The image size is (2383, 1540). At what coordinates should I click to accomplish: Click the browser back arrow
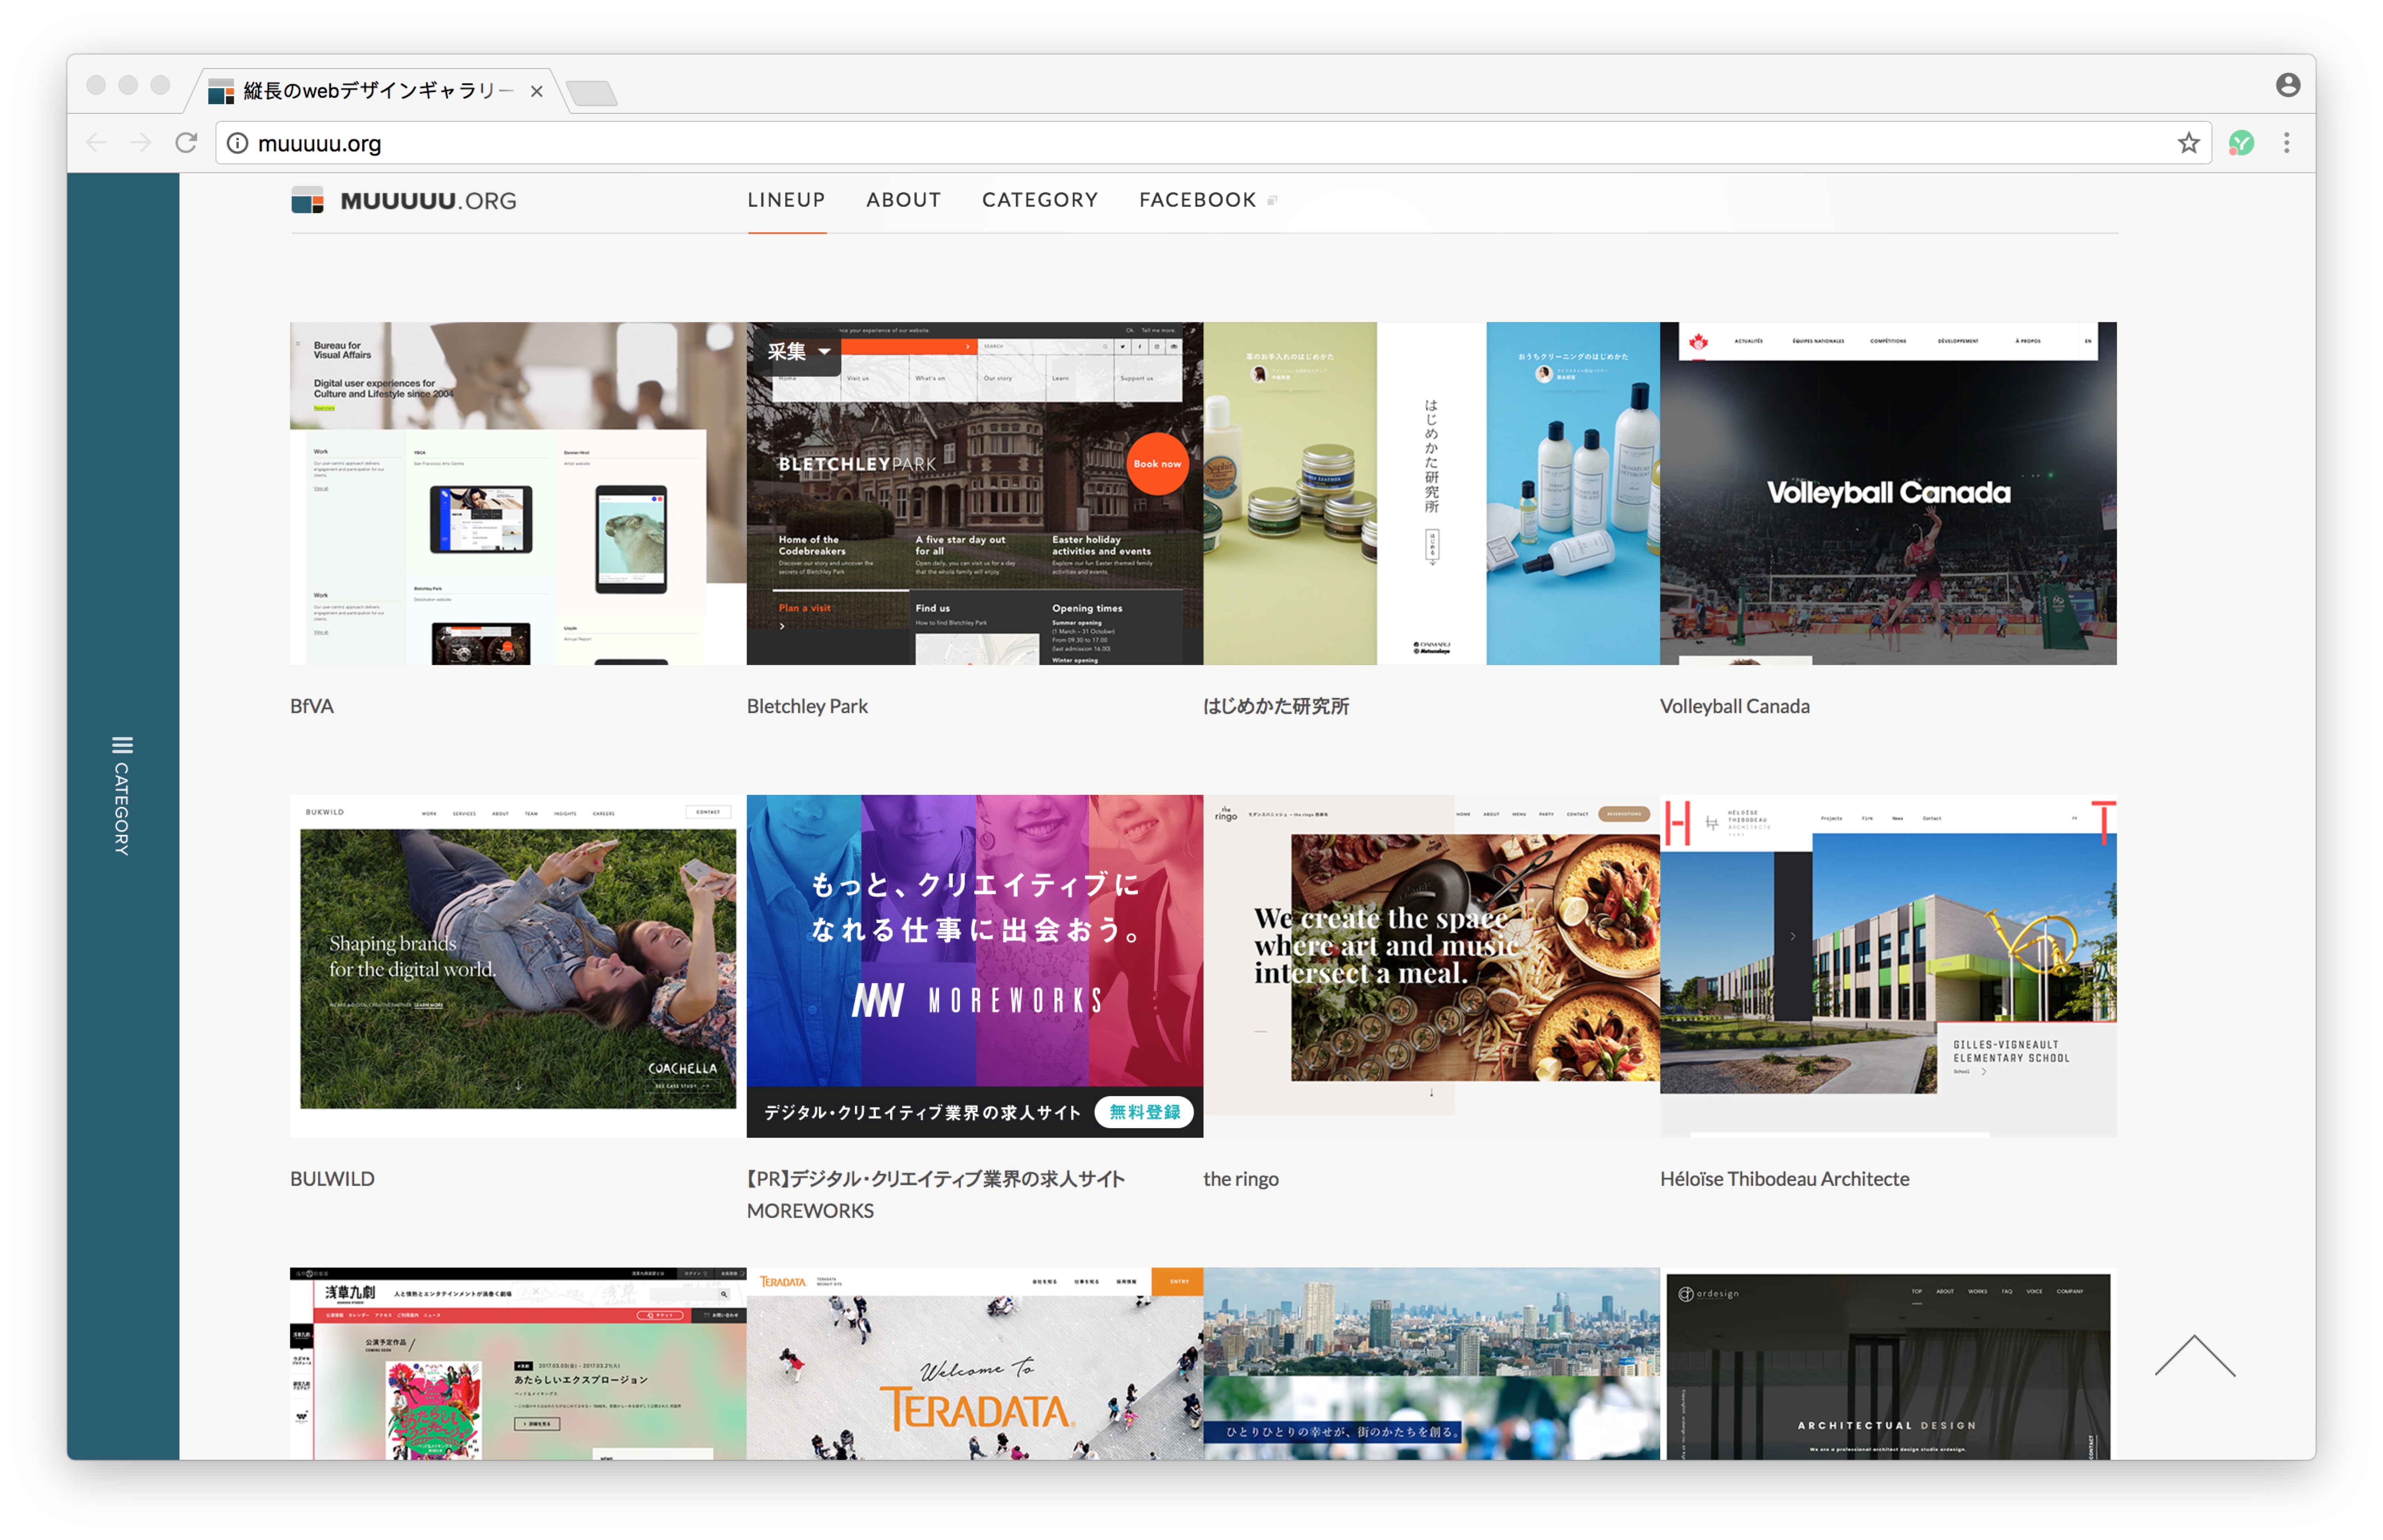coord(97,143)
